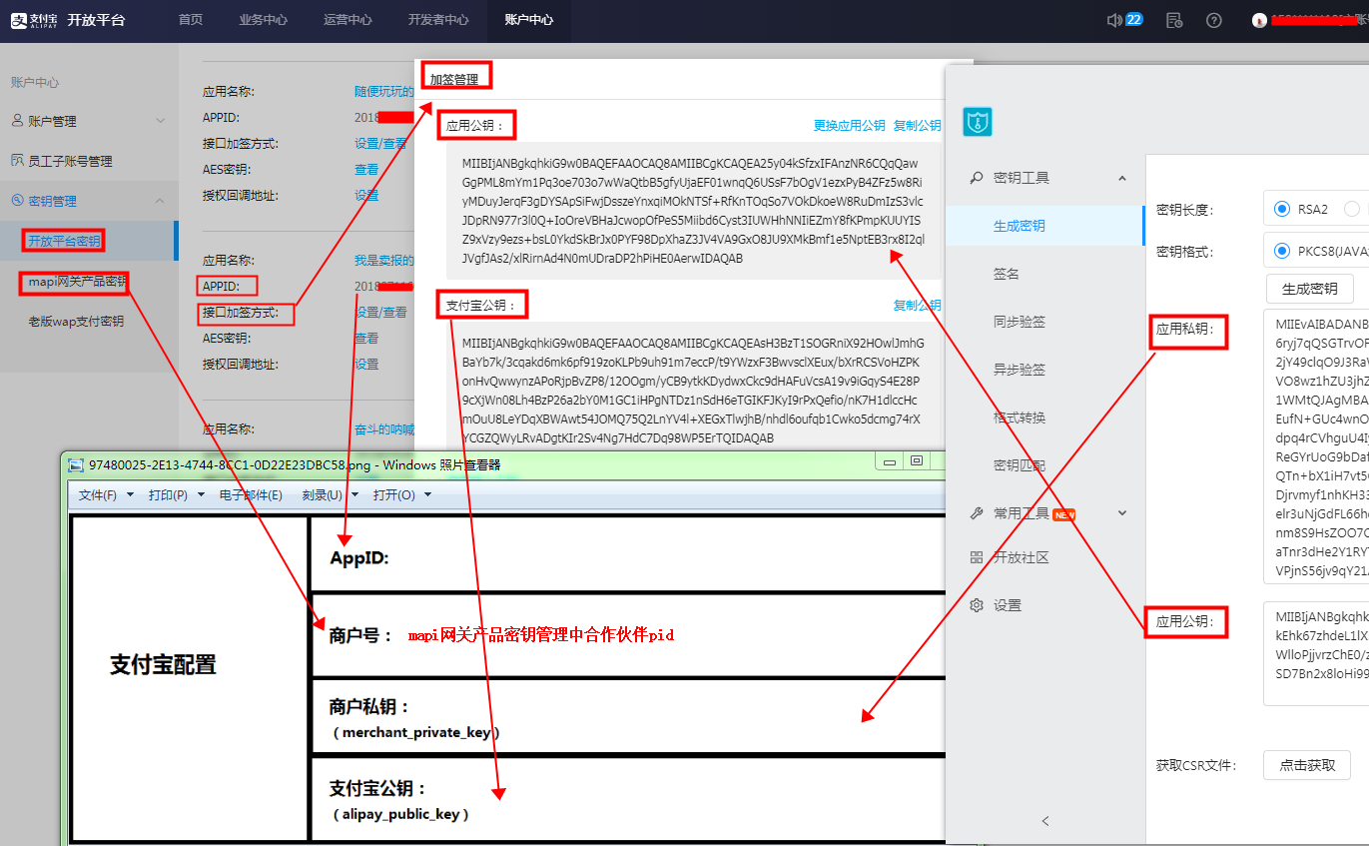Click the wrench icon beside 常用工具

point(977,513)
